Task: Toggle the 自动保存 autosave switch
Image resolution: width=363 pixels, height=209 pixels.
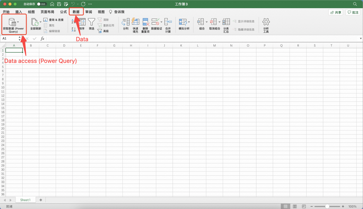Action: coord(42,4)
